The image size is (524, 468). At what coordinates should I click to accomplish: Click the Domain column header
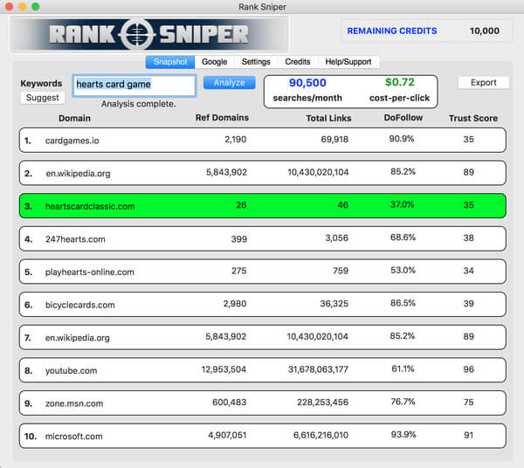[74, 118]
